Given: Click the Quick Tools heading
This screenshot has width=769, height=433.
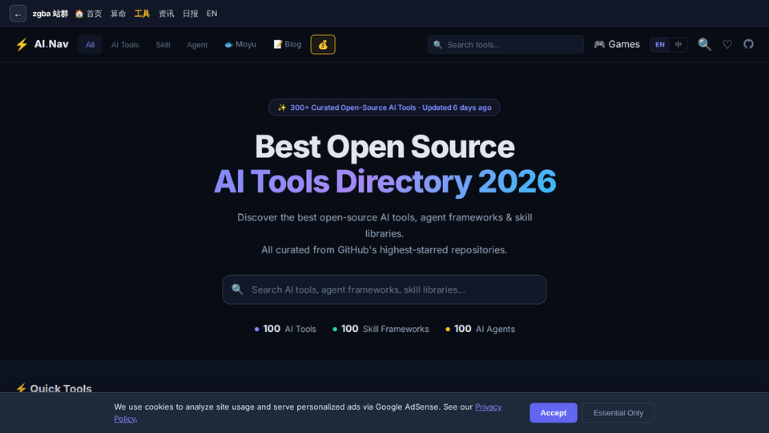Looking at the screenshot, I should 54,388.
